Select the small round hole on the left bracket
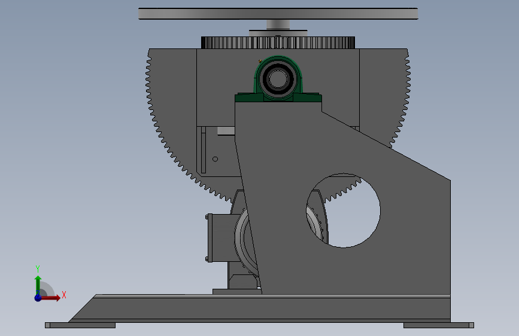Viewport: 519px width, 336px height. (215, 159)
